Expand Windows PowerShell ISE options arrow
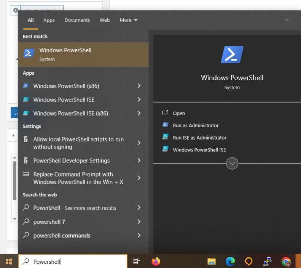301x268 pixels. (139, 99)
